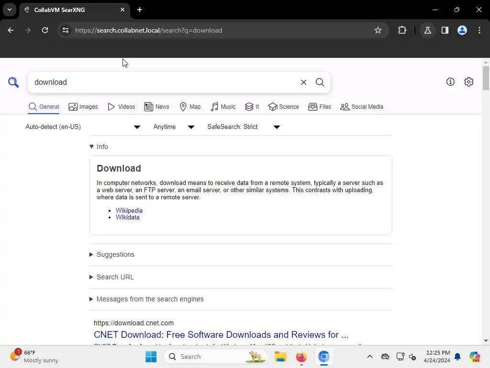This screenshot has height=368, width=490.
Task: Reload the current page
Action: pyautogui.click(x=45, y=30)
